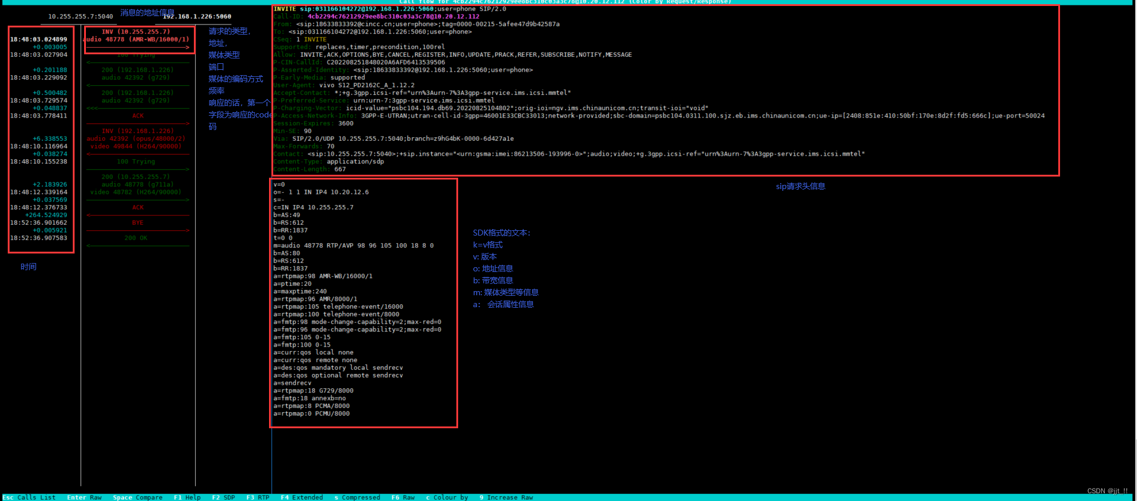Click the o=- 1 1 IN IP4 line
The height and width of the screenshot is (501, 1137).
[x=321, y=192]
